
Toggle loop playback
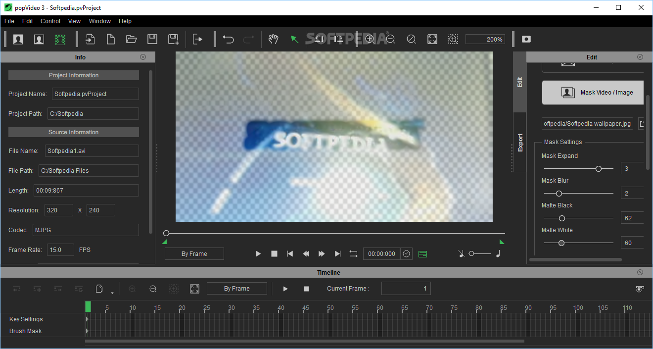353,254
